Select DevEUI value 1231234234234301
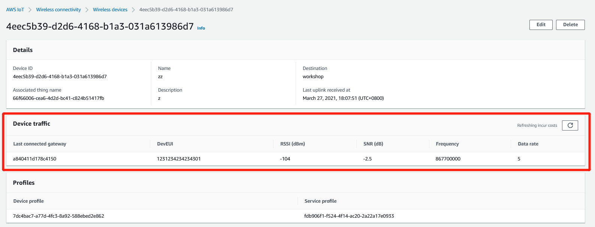The height and width of the screenshot is (227, 595). click(x=179, y=159)
